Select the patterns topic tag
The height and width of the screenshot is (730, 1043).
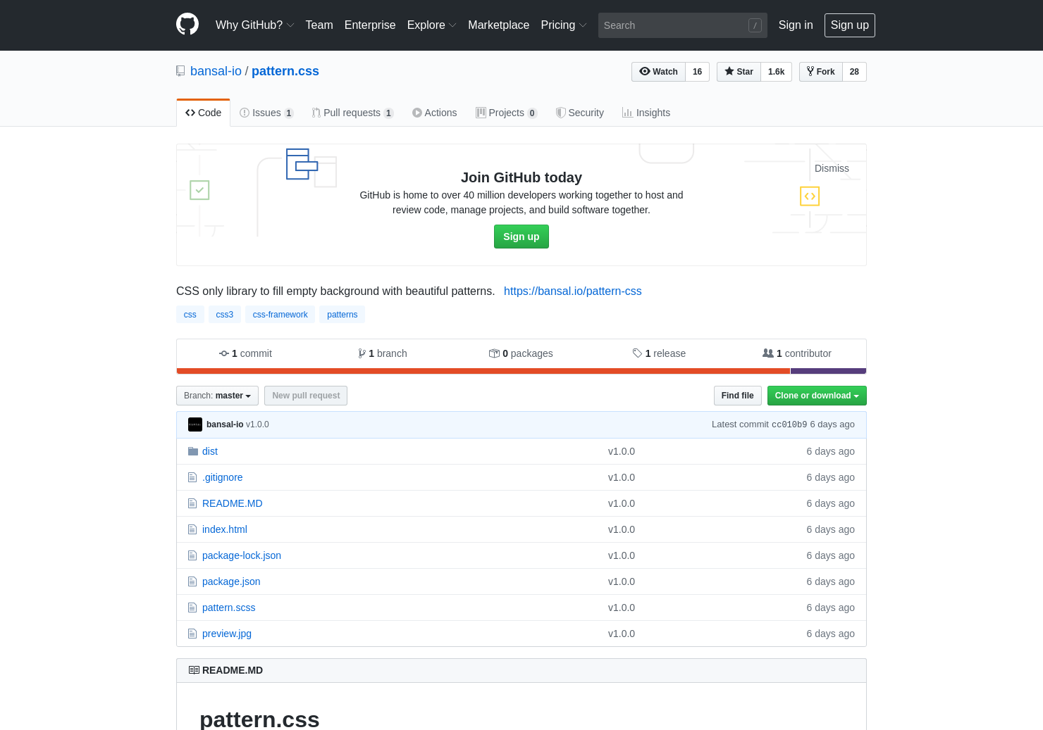pyautogui.click(x=342, y=315)
